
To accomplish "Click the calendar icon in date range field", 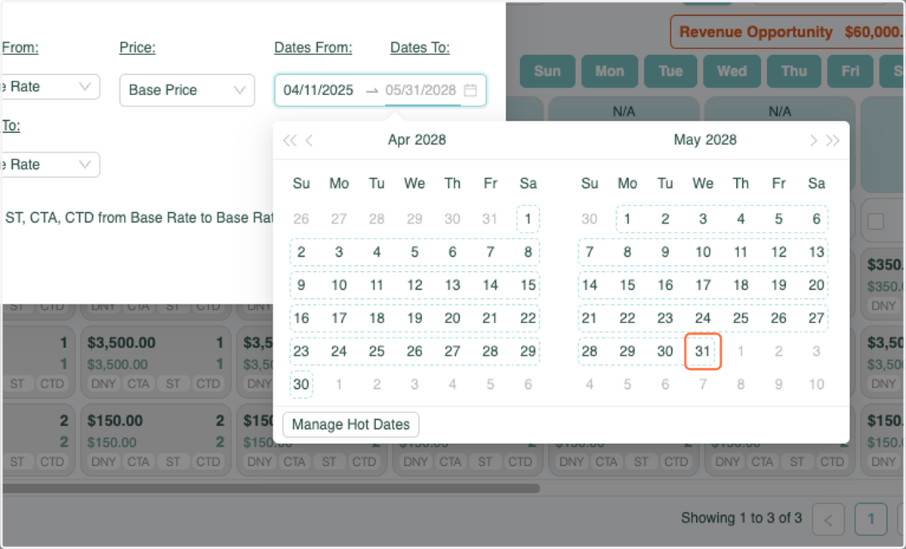I will (470, 90).
